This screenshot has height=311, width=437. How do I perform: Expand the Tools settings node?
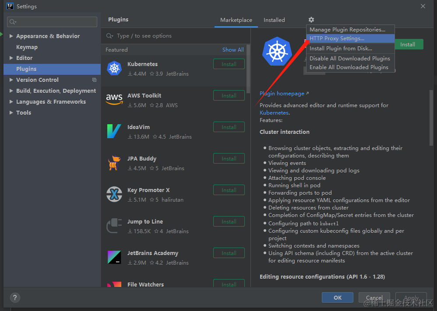[x=11, y=112]
